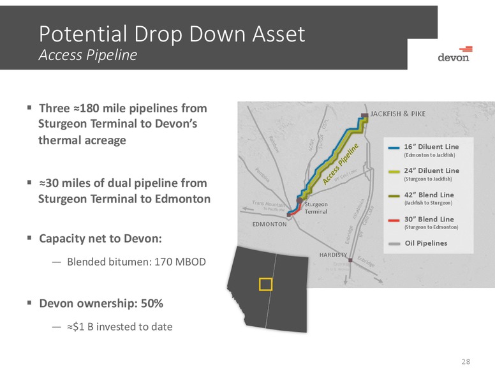Click the 'Rainbow' pipeline label
Screen dimensions: 495x383
(274, 144)
